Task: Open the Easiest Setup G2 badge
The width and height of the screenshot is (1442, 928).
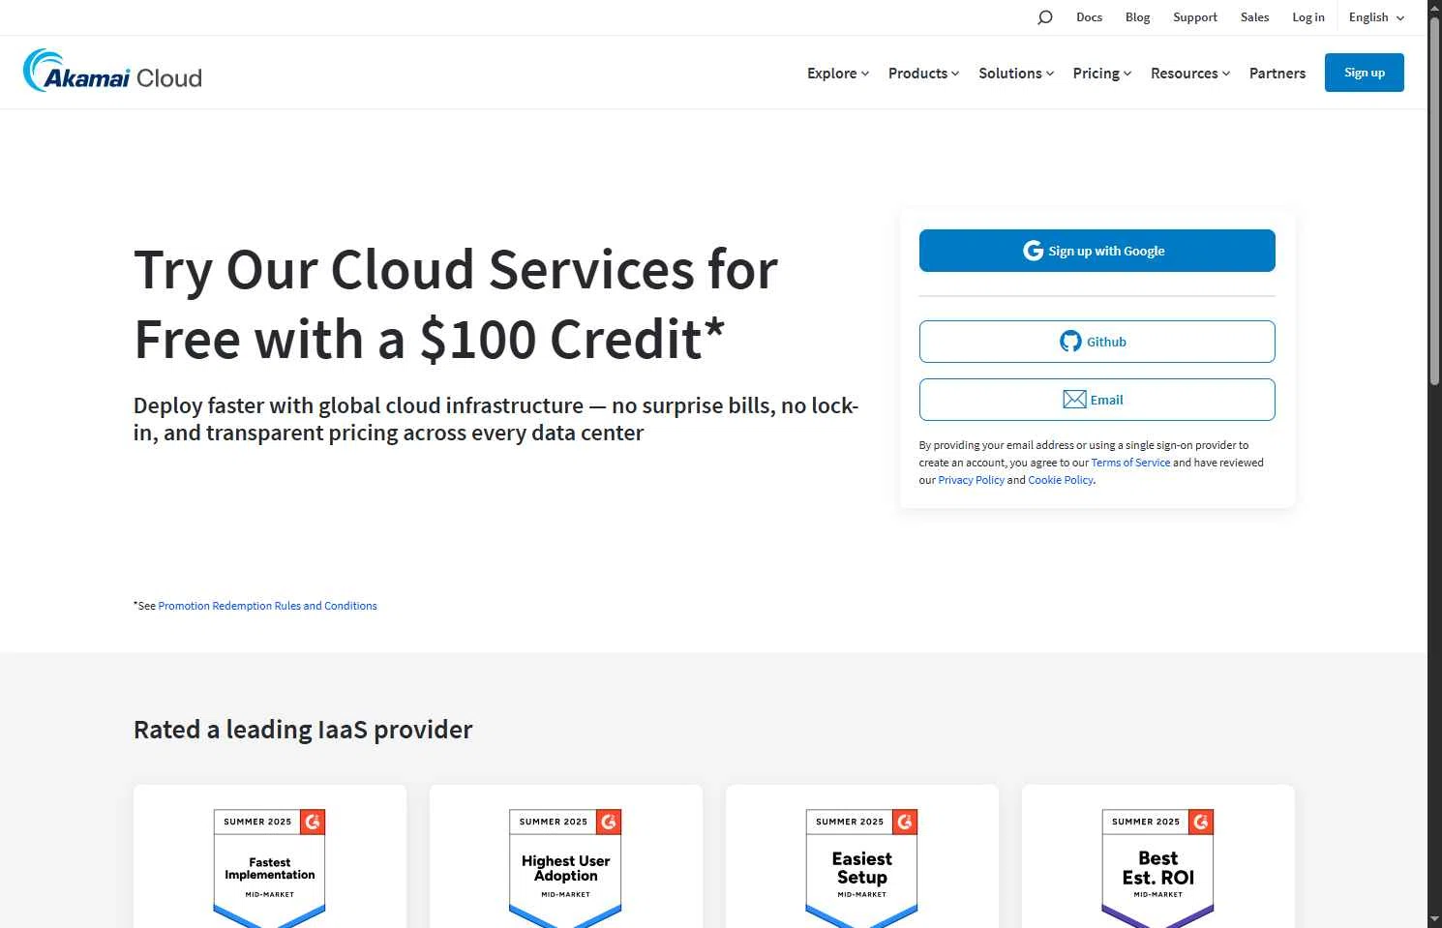Action: coord(862,867)
